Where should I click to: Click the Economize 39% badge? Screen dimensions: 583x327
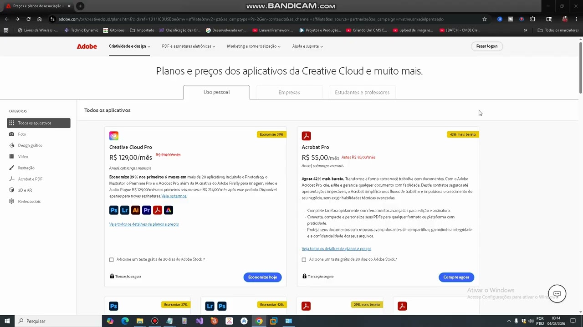coord(271,134)
